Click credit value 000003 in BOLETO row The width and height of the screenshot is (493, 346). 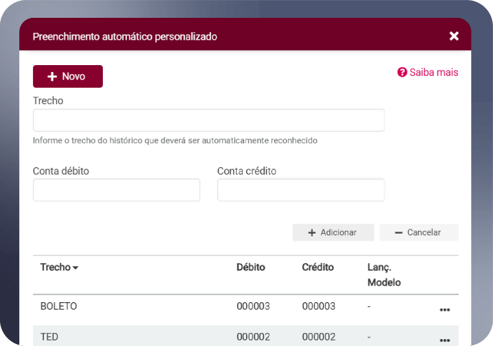pos(319,306)
